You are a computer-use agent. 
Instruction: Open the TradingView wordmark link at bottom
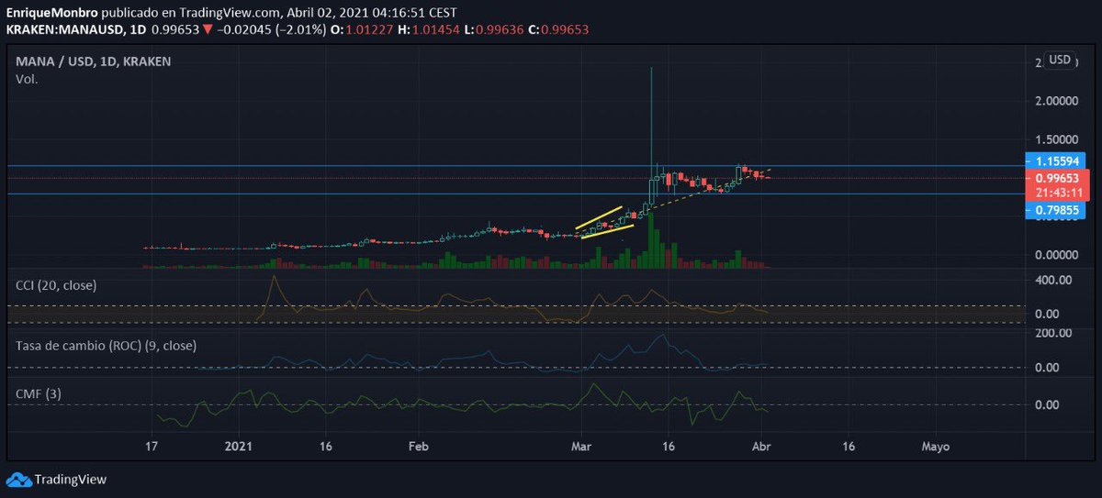tap(70, 479)
